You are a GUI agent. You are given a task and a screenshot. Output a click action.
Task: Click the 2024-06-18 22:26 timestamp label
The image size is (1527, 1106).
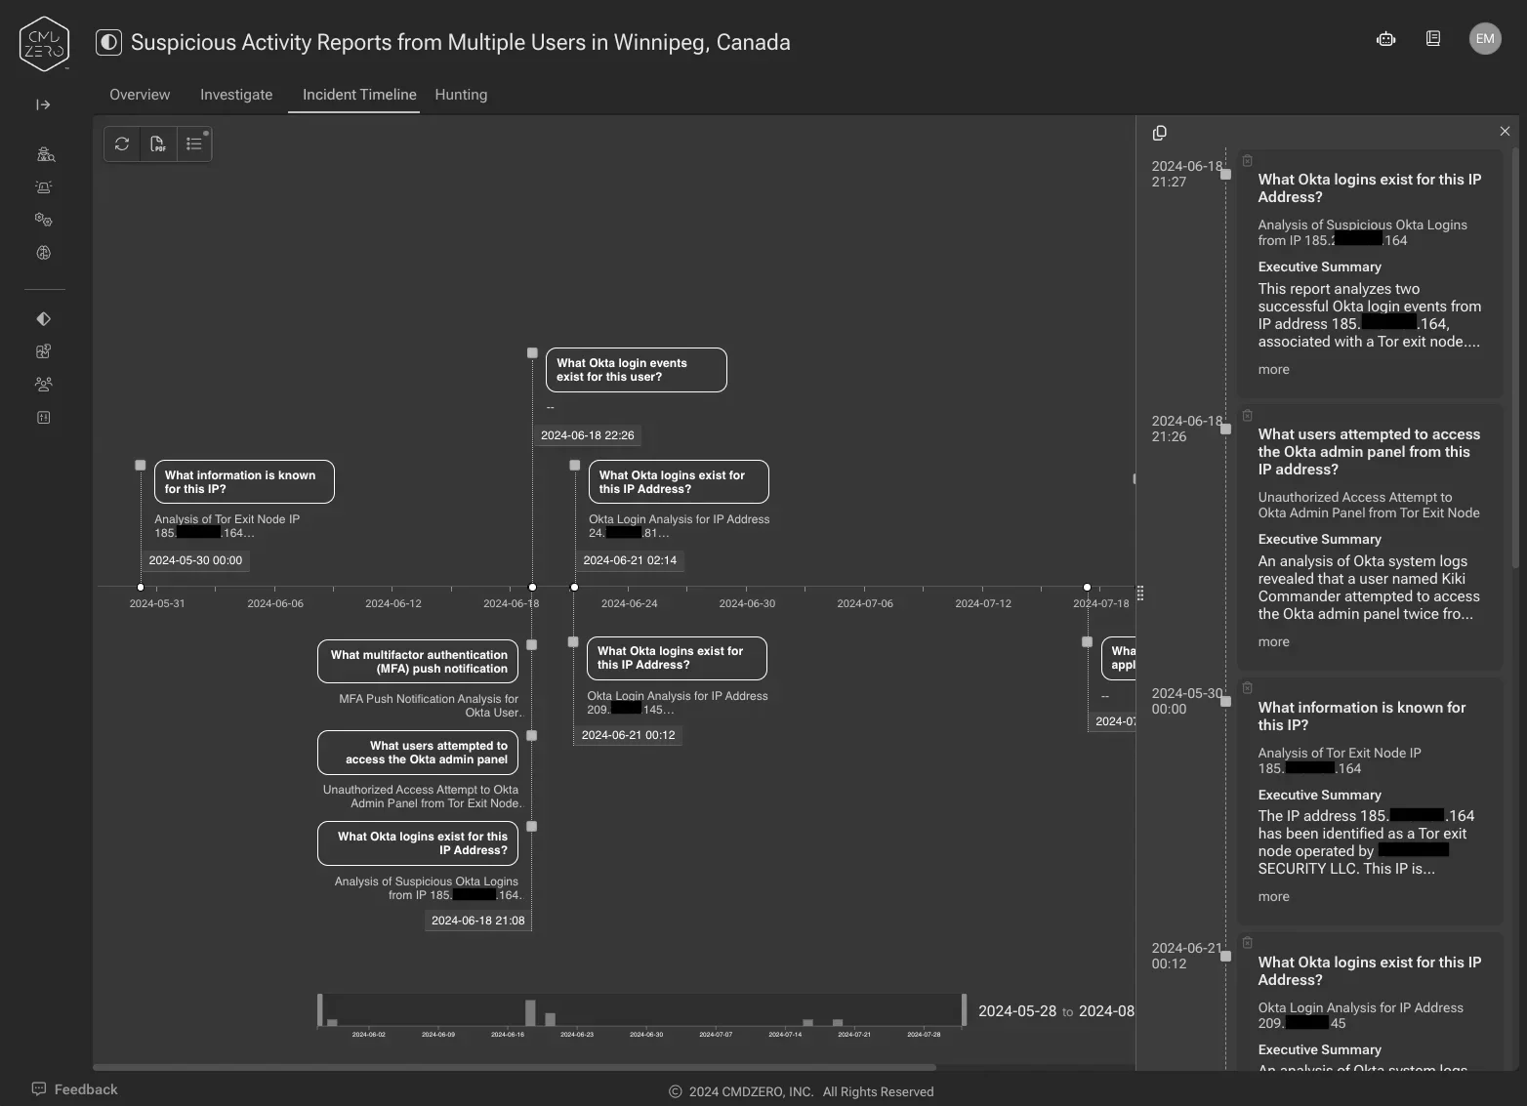tap(588, 435)
